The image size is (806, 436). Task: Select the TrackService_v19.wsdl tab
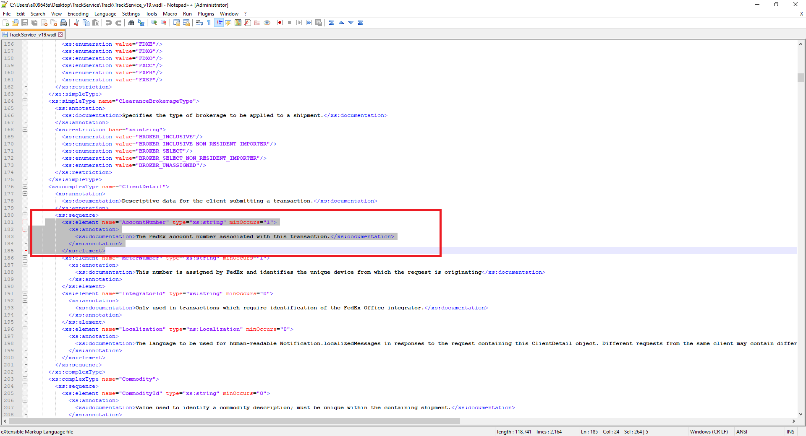pos(32,35)
